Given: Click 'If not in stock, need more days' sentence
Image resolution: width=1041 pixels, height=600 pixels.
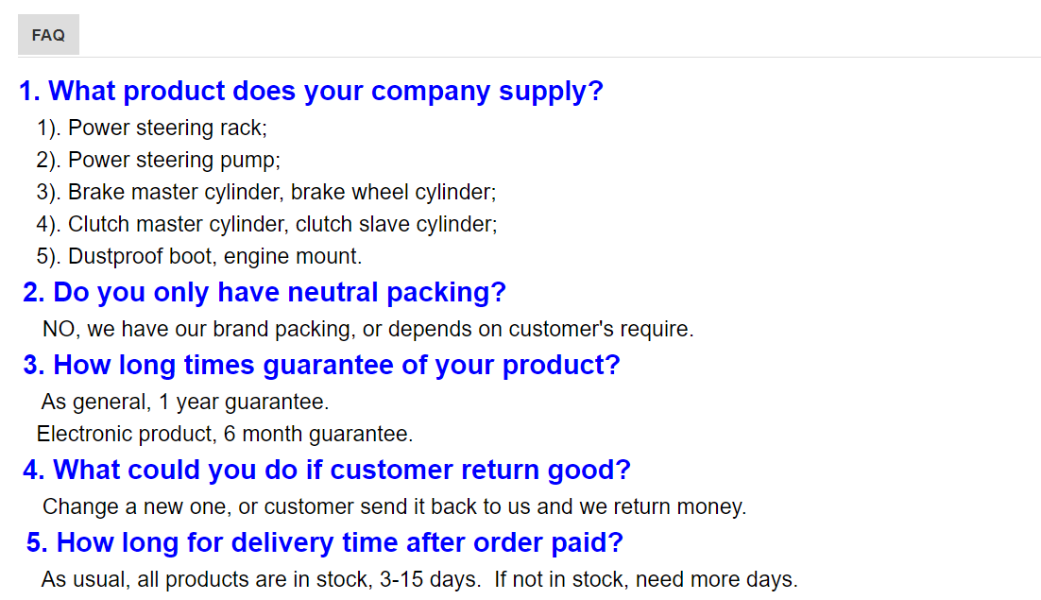Looking at the screenshot, I should pos(646,579).
